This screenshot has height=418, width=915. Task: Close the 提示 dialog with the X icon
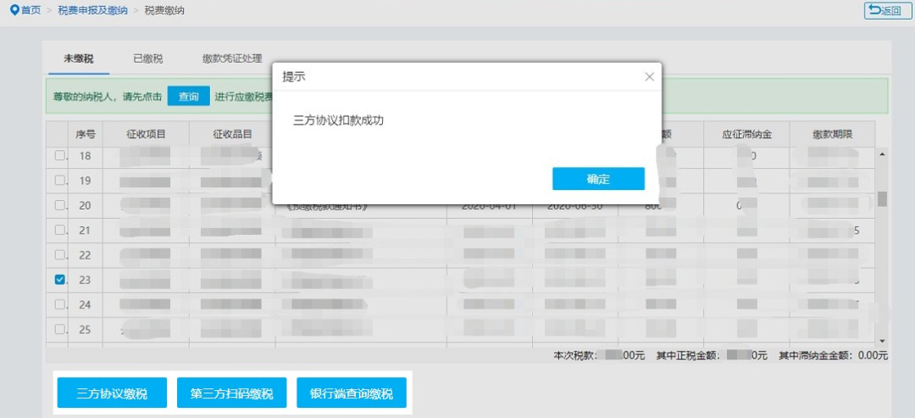coord(650,76)
